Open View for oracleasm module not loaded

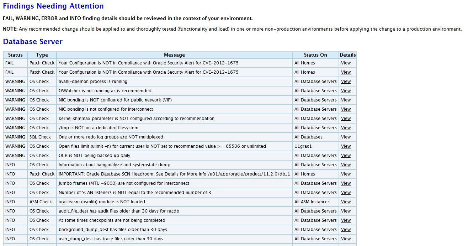pos(346,202)
